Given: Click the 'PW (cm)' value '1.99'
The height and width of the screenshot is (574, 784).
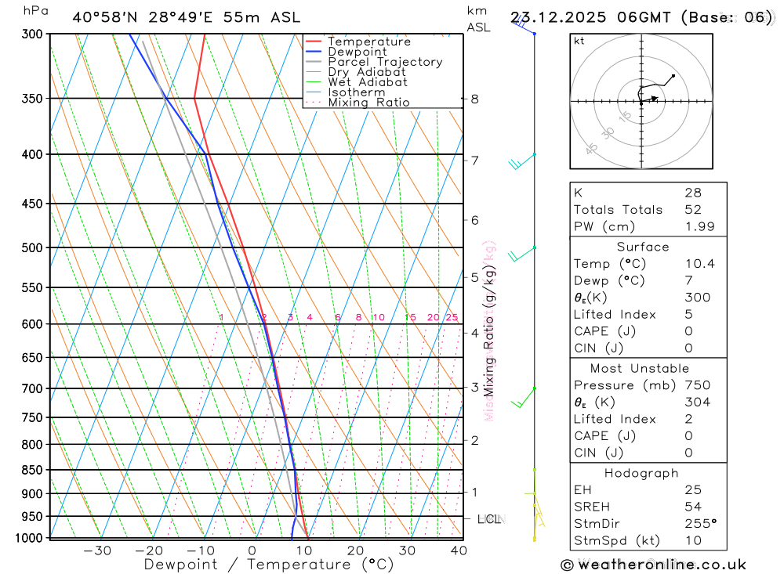Looking at the screenshot, I should 700,227.
